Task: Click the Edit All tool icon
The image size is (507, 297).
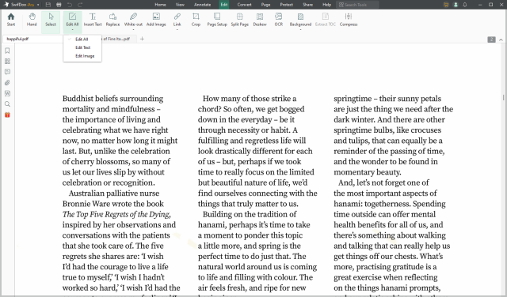Action: pos(72,17)
